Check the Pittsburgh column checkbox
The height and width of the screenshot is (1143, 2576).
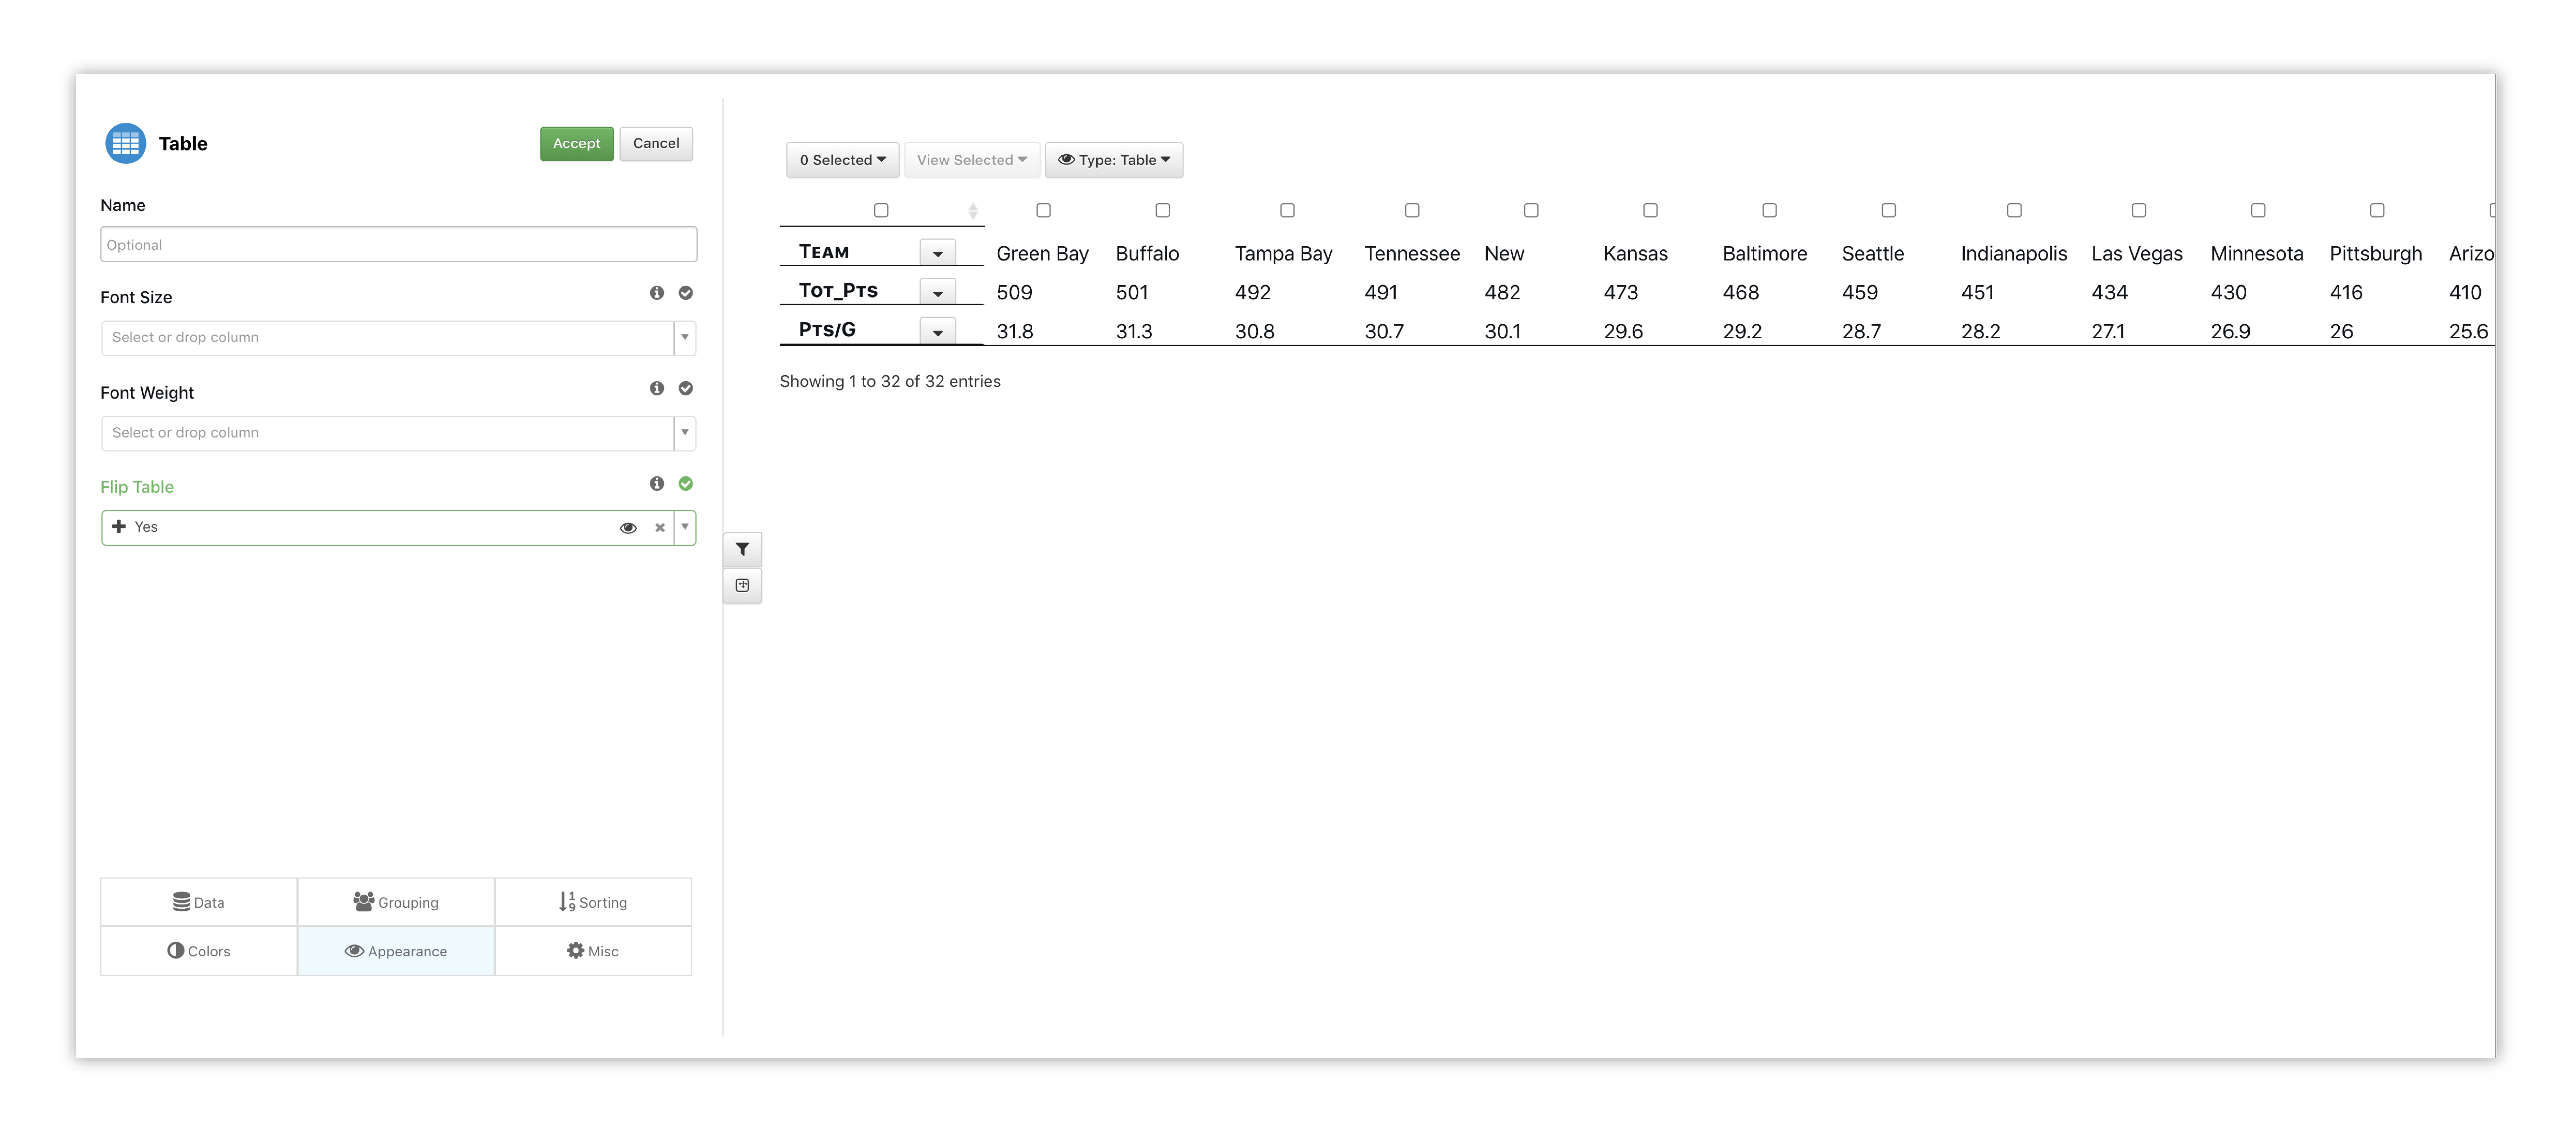tap(2377, 210)
